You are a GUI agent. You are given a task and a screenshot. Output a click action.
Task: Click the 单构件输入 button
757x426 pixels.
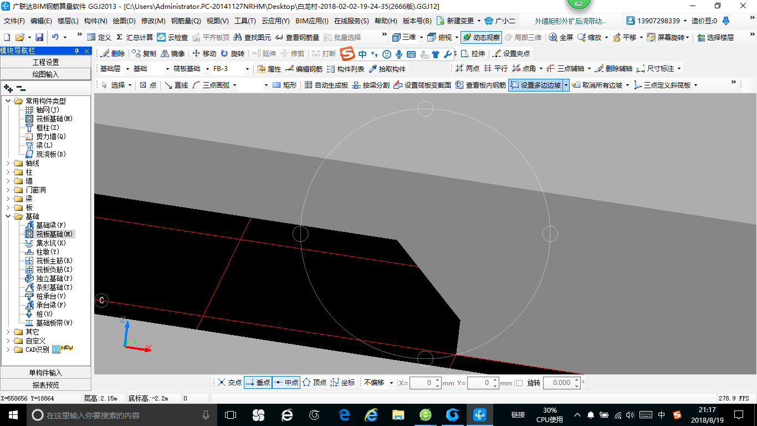(45, 373)
